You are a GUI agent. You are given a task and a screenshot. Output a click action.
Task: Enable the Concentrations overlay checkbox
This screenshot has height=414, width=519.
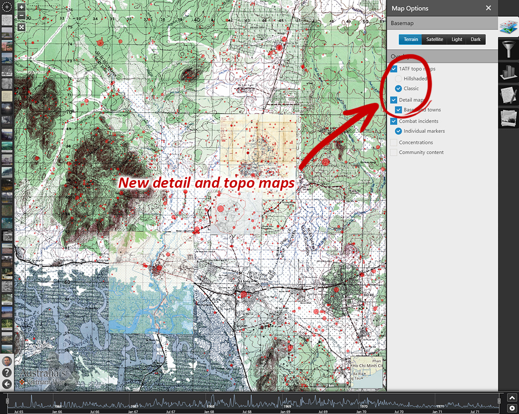[x=394, y=143]
